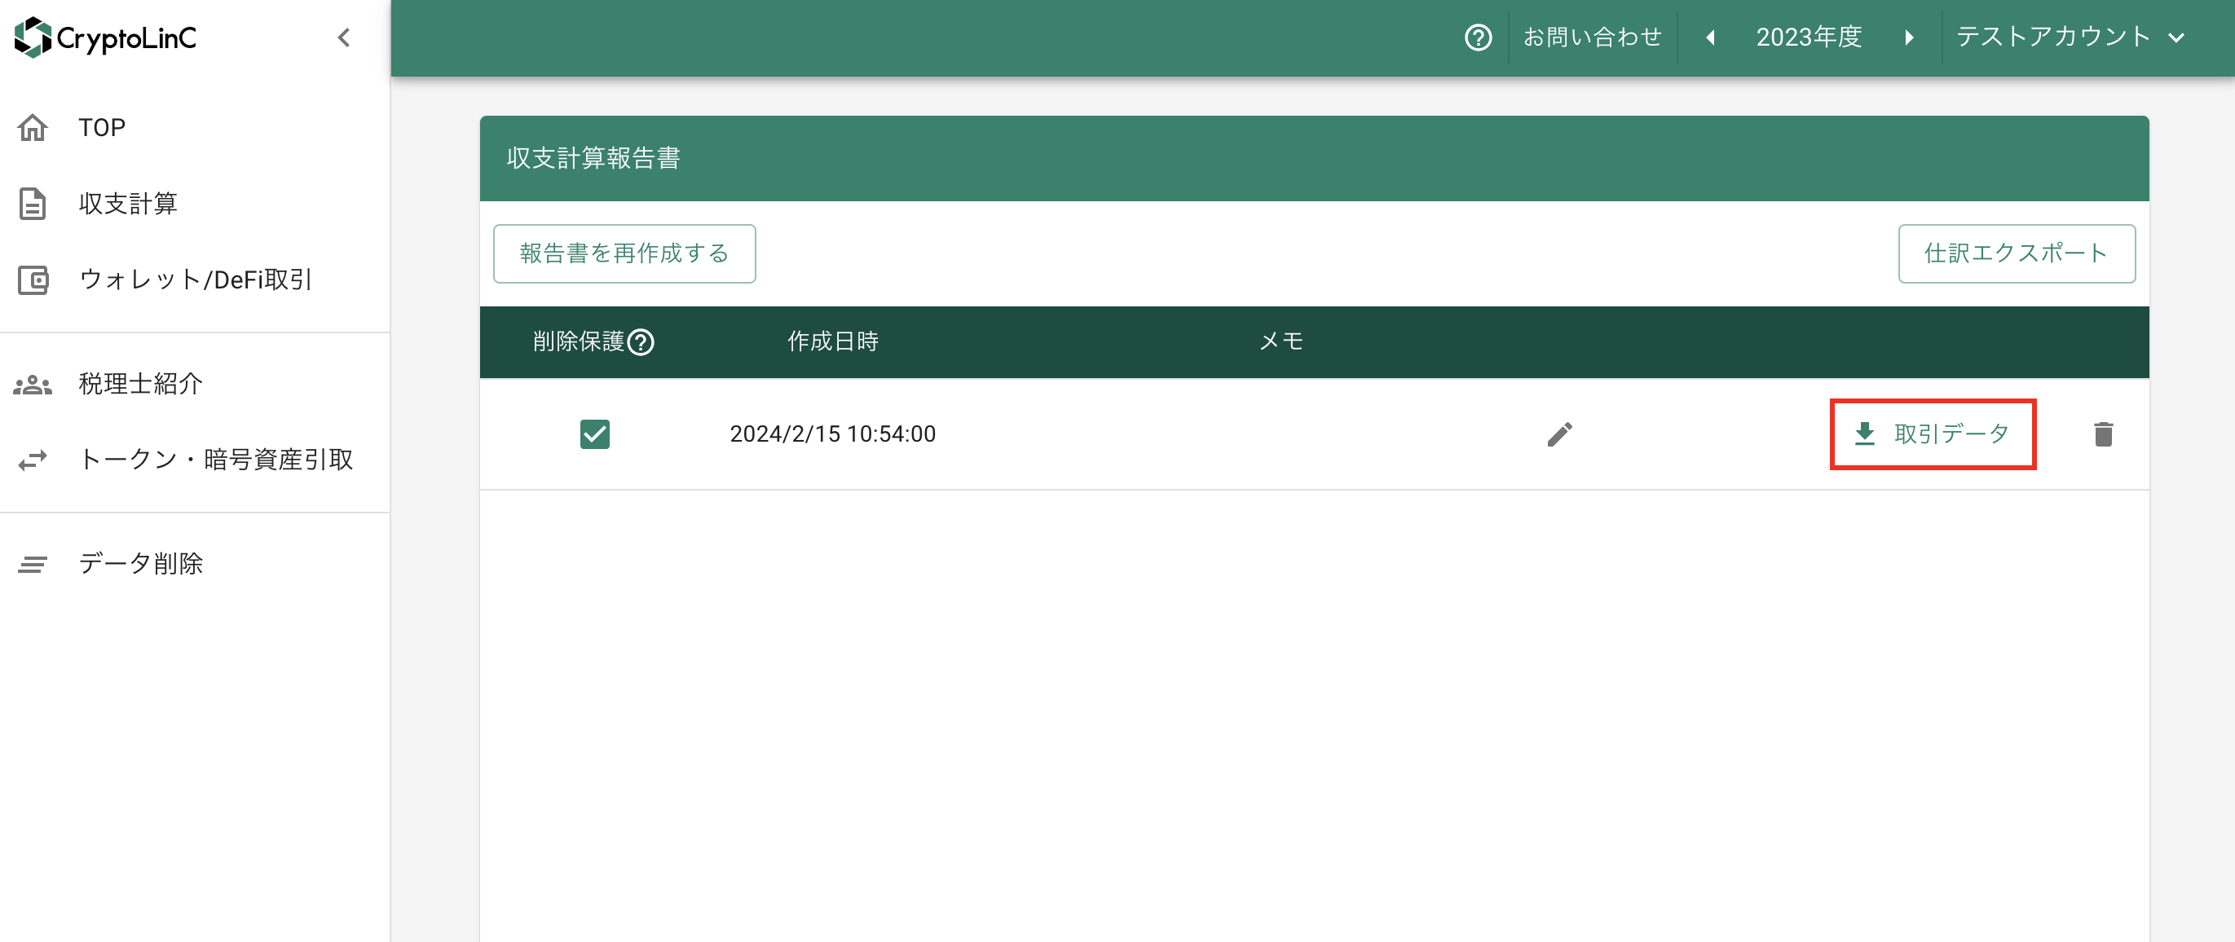
Task: Click the CryptoLinC logo
Action: point(105,37)
